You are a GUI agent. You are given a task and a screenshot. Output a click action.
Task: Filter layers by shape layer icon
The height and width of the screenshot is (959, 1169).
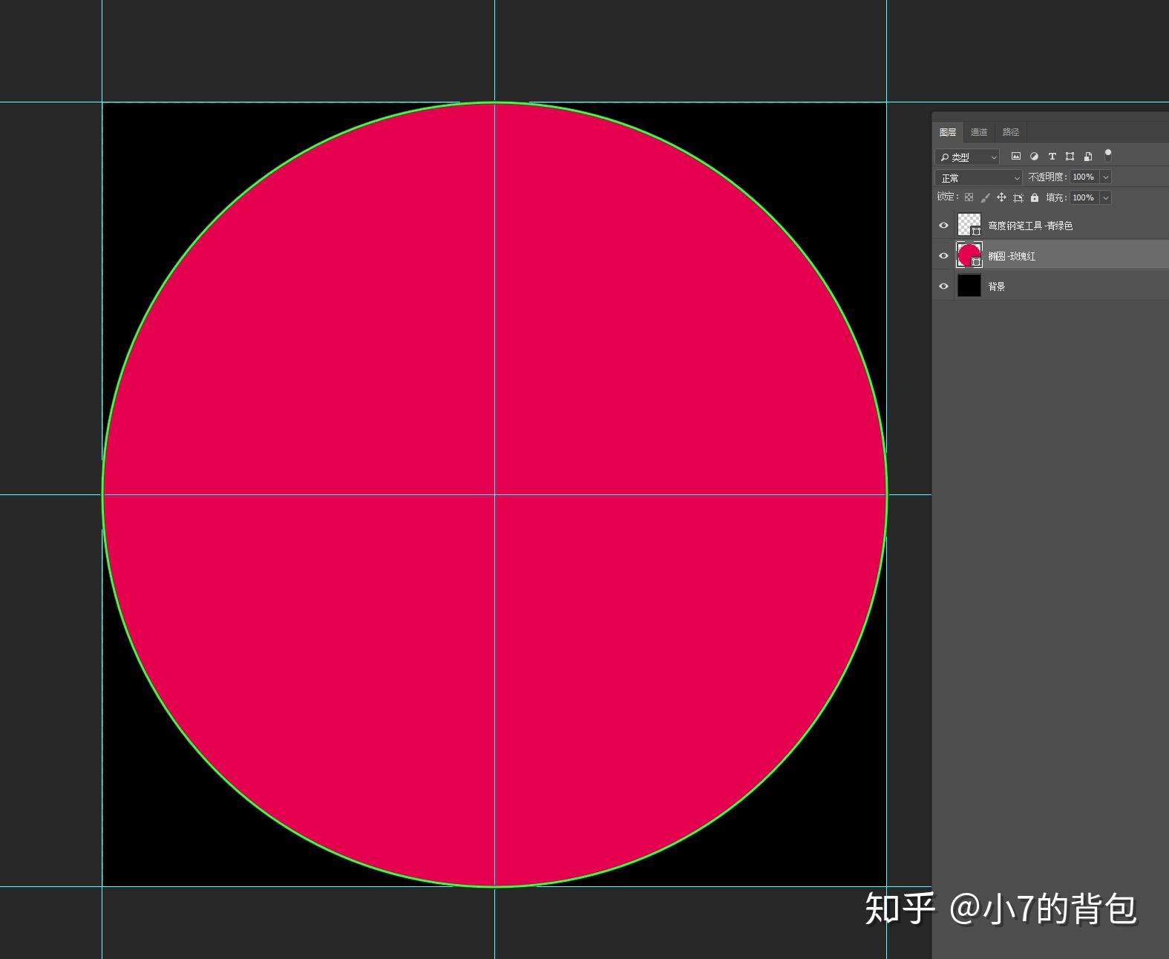1070,157
